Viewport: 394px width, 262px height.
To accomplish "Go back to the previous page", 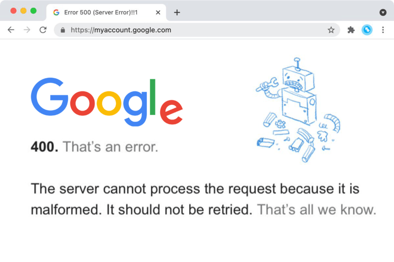I will pos(11,30).
